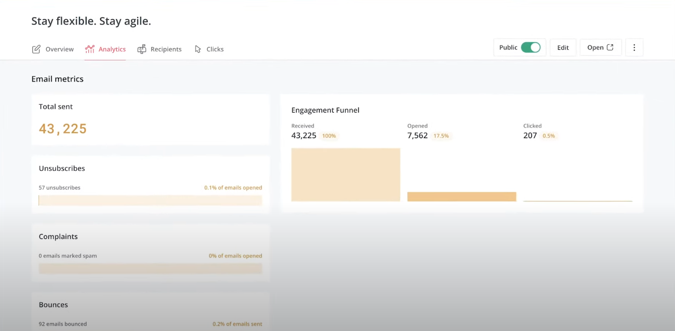Click the Edit button
675x331 pixels.
(563, 47)
